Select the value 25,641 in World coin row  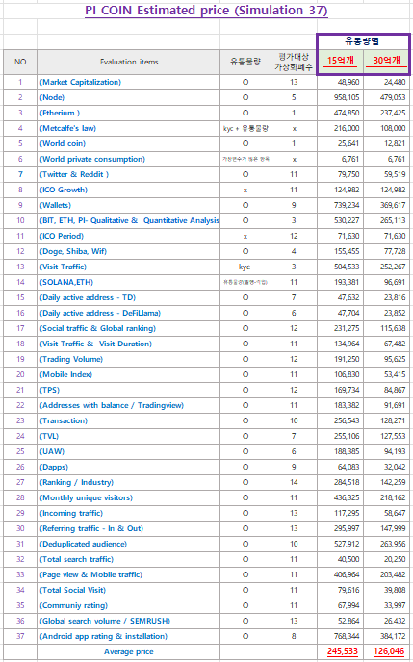click(x=348, y=144)
